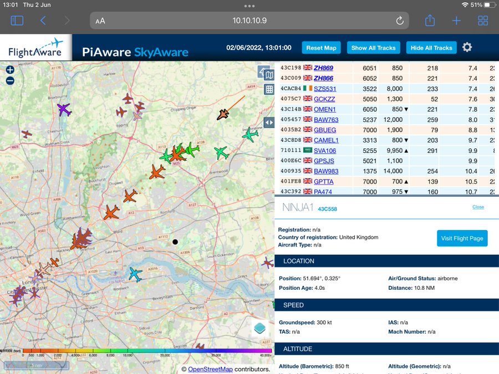Viewport: 499px width, 374px height.
Task: Reload the 10.10.10.9 page
Action: (x=400, y=21)
